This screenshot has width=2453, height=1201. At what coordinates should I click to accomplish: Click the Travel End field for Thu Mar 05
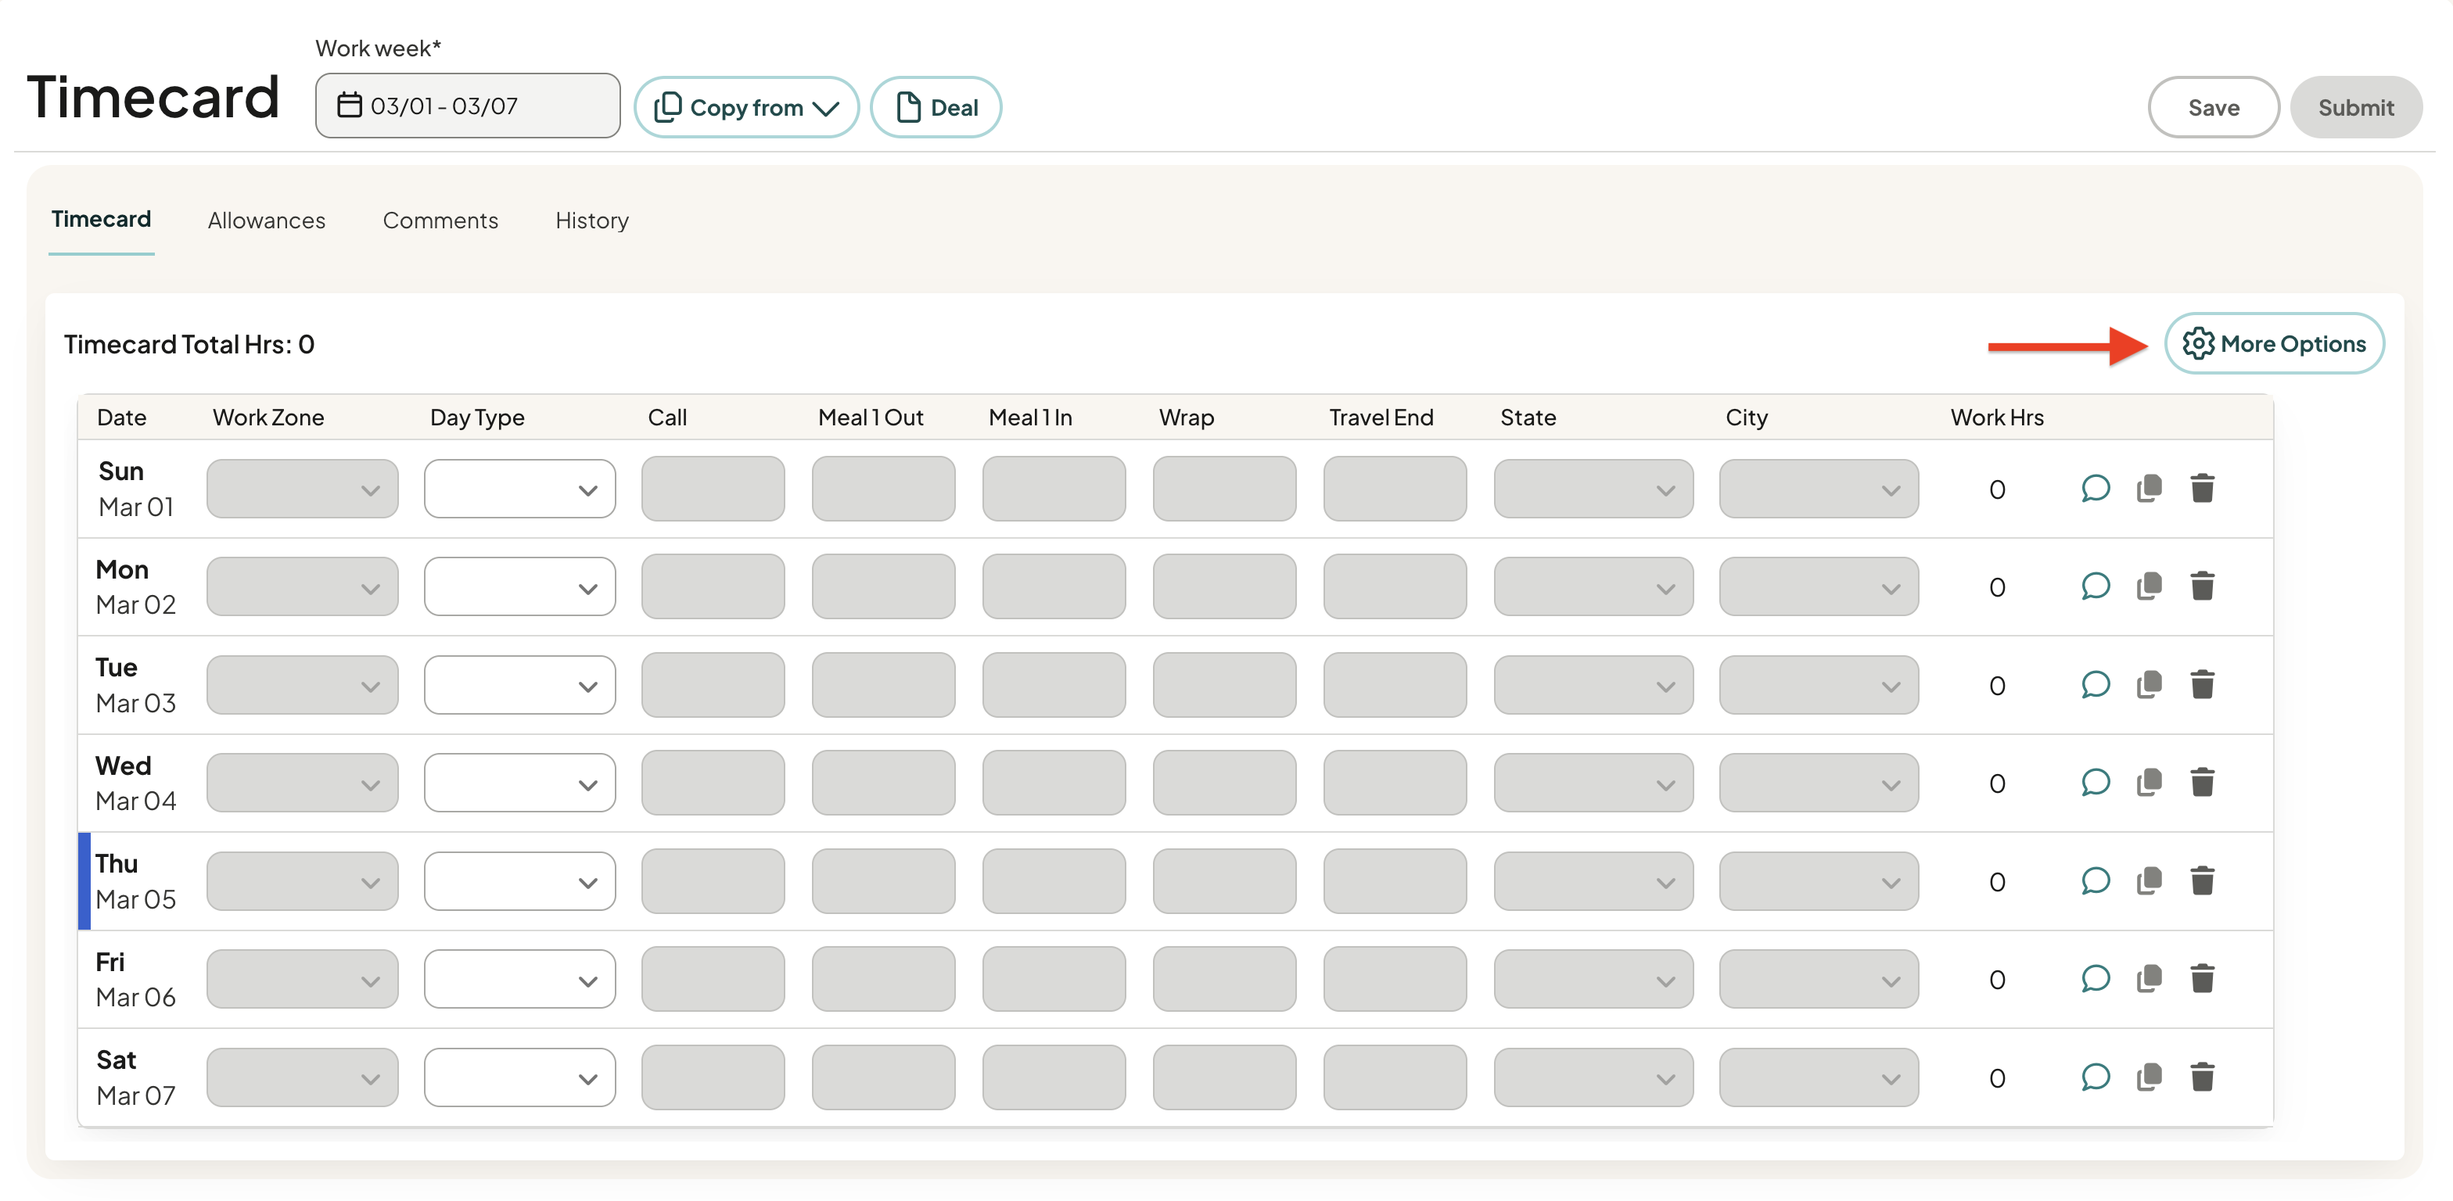1395,881
